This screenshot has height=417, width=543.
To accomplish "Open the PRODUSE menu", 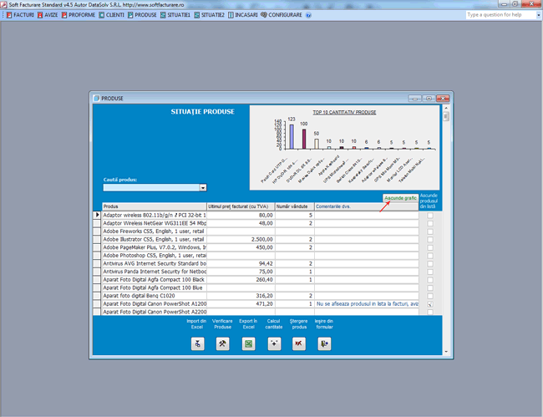I will point(142,15).
